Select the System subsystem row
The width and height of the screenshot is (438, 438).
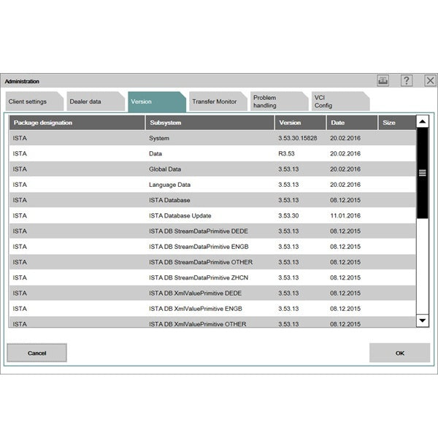[212, 138]
